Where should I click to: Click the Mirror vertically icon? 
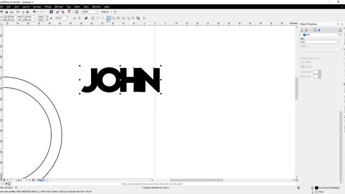pyautogui.click(x=79, y=18)
